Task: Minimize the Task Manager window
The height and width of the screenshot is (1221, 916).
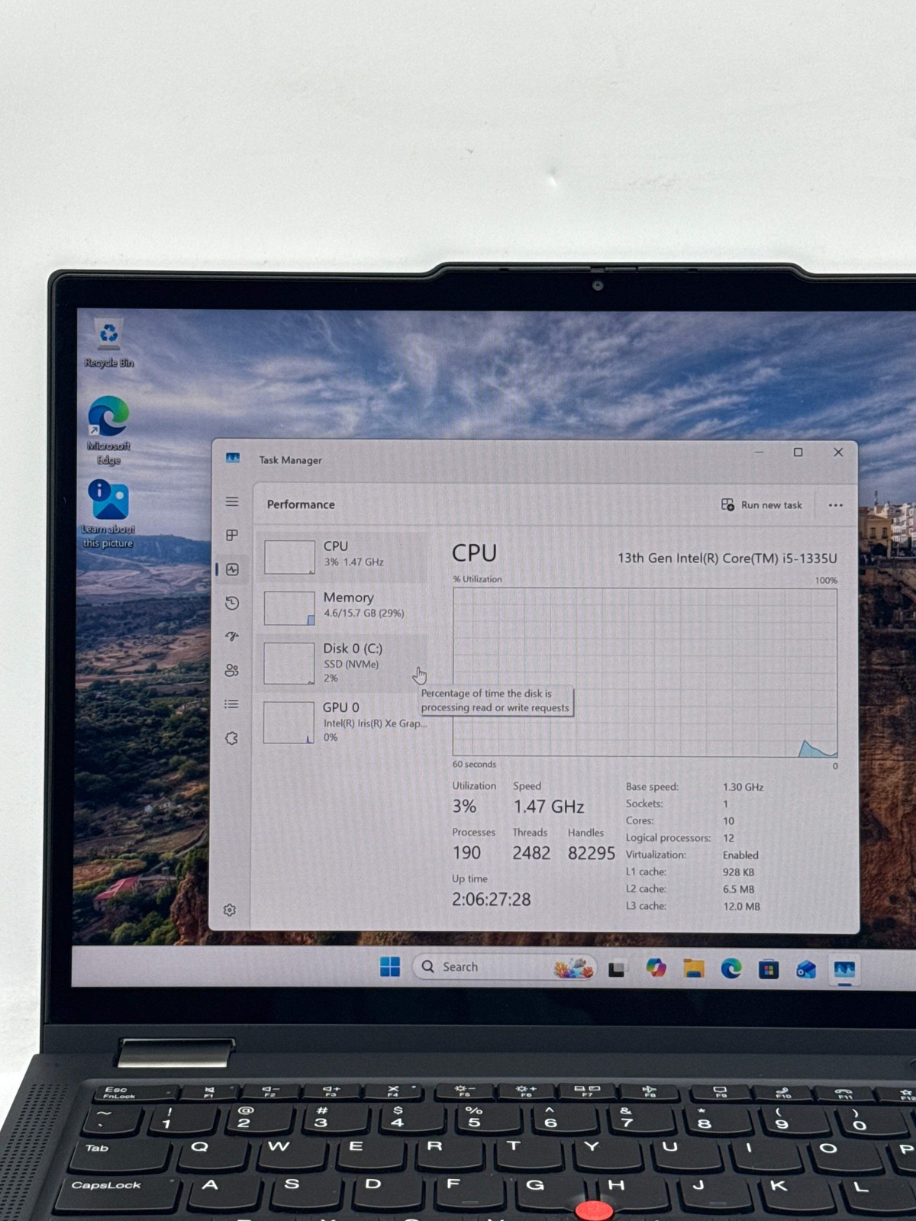Action: (760, 453)
